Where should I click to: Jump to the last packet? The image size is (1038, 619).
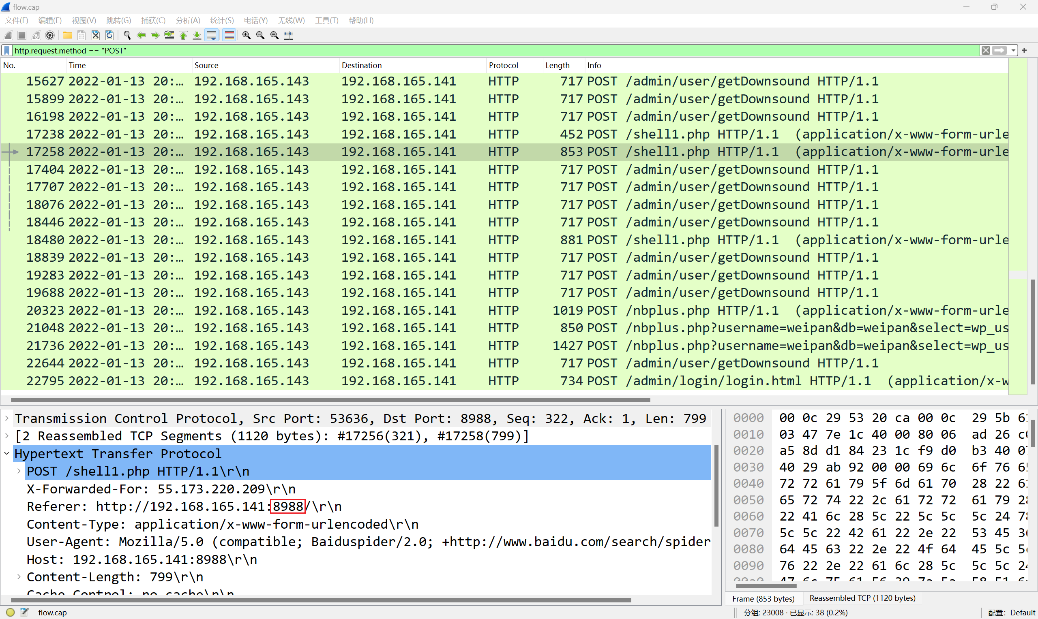coord(197,36)
